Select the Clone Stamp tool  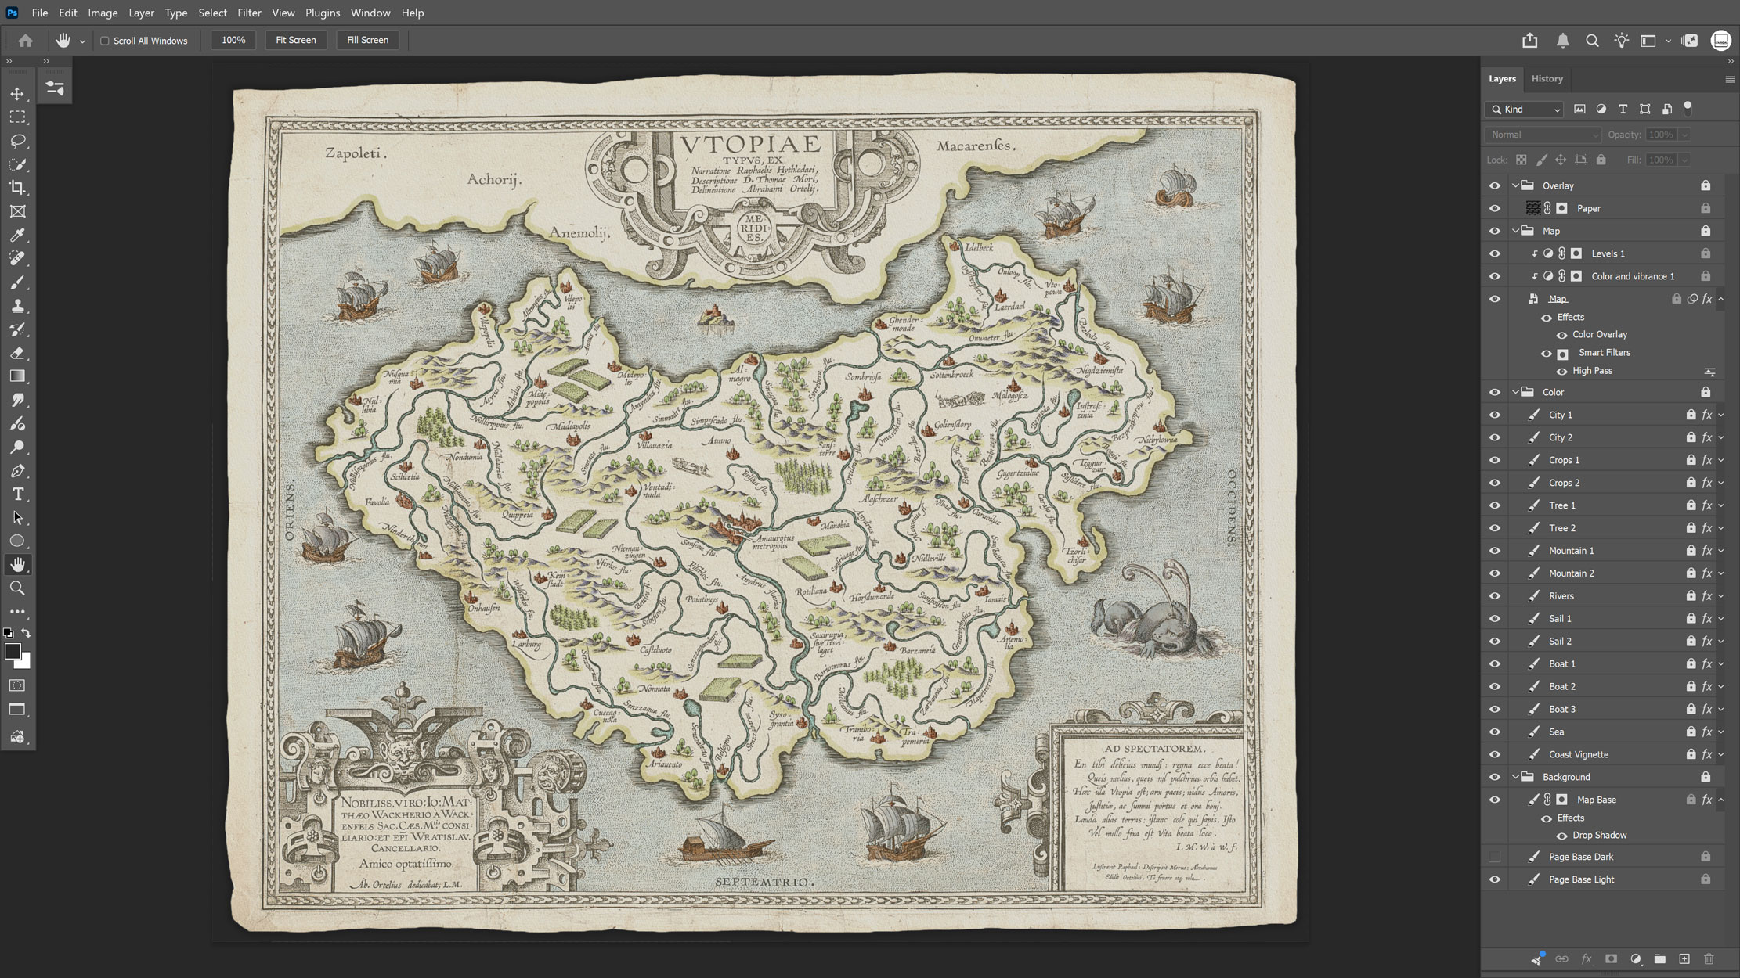(17, 306)
